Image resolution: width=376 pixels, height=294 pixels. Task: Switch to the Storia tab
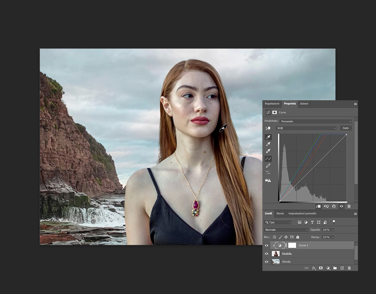tap(280, 213)
